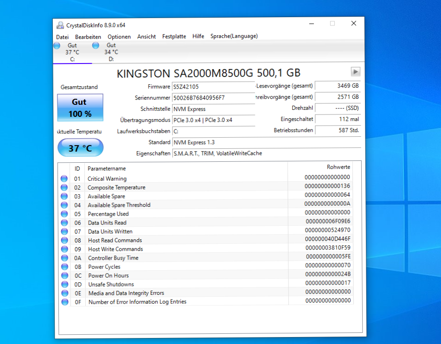This screenshot has width=441, height=344.
Task: Click the Parametername column header
Action: click(107, 168)
